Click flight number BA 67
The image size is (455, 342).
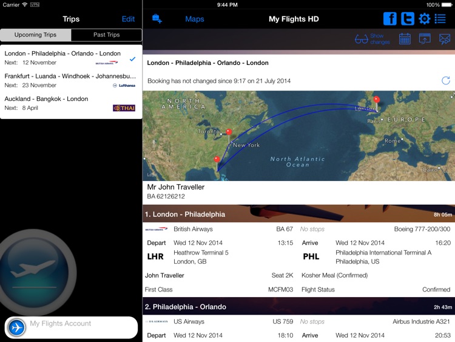pos(285,229)
